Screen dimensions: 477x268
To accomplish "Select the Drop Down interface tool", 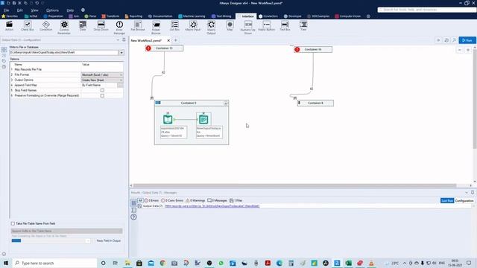I will (101, 26).
